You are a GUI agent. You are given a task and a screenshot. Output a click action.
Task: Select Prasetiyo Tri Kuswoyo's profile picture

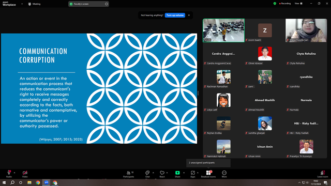[306, 147]
